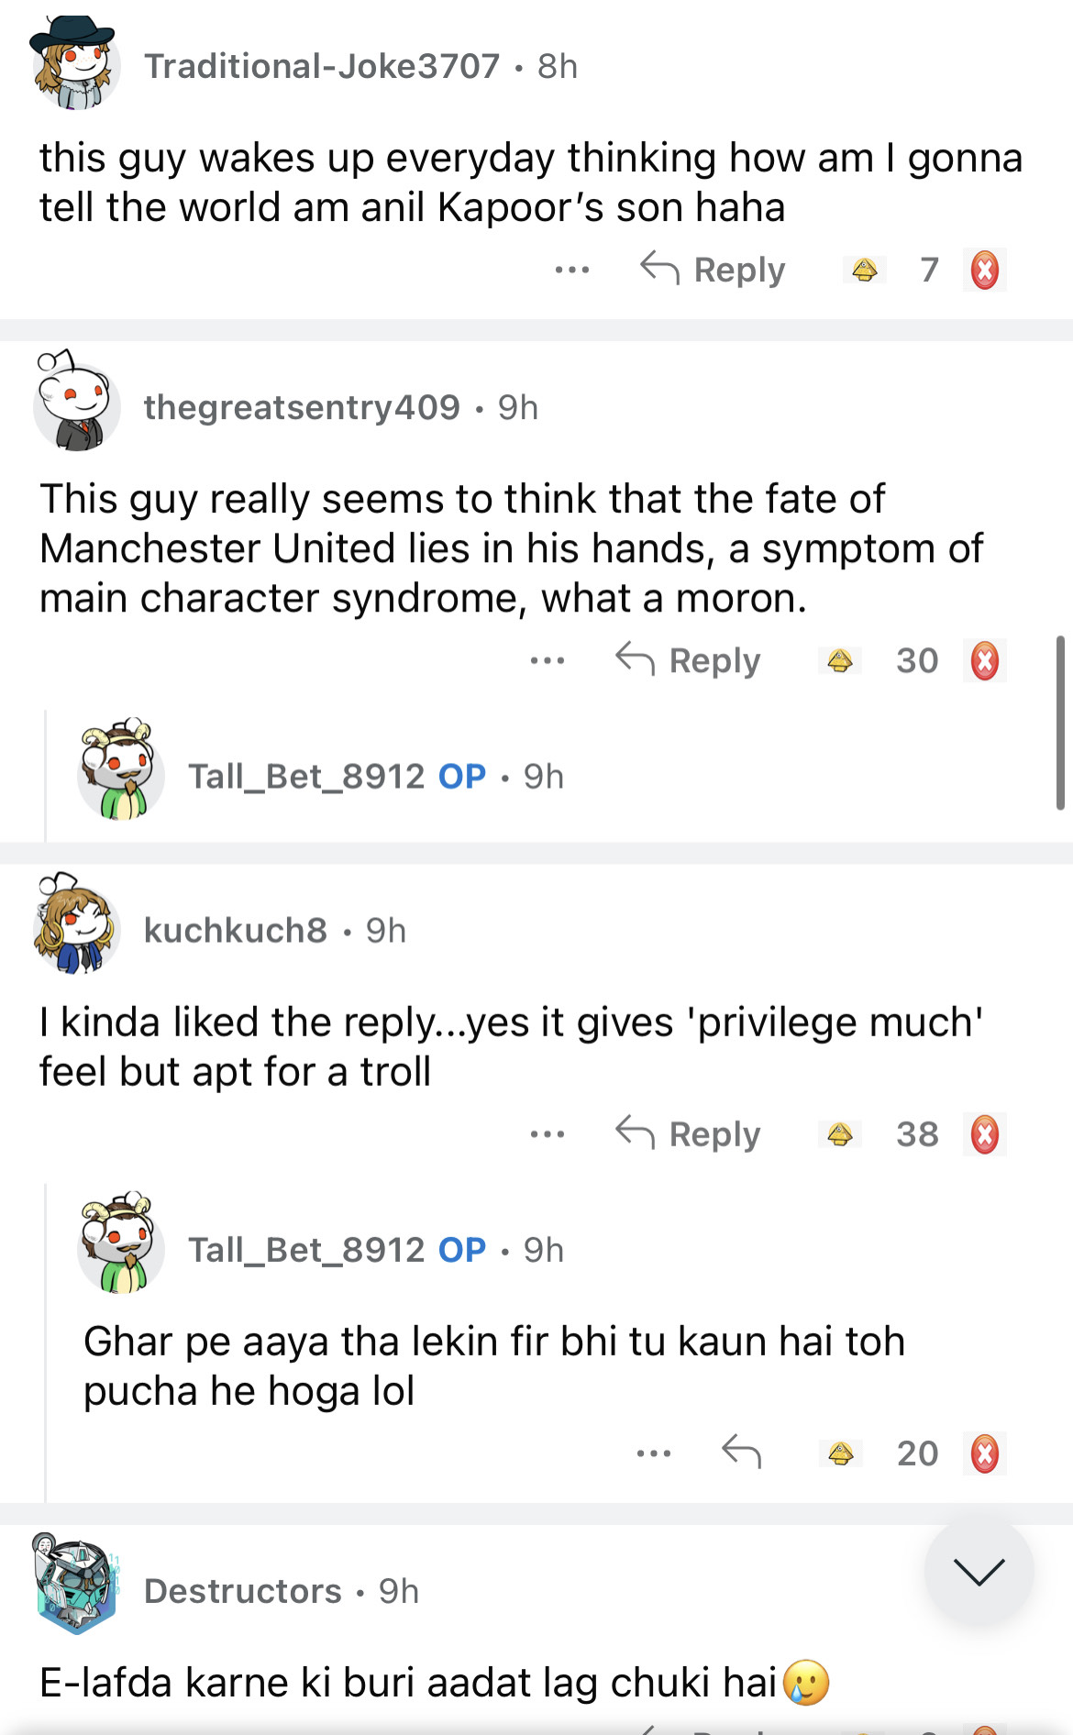Click the vertical scrollbar handle
Screen dimensions: 1073x1735
pyautogui.click(x=1060, y=723)
